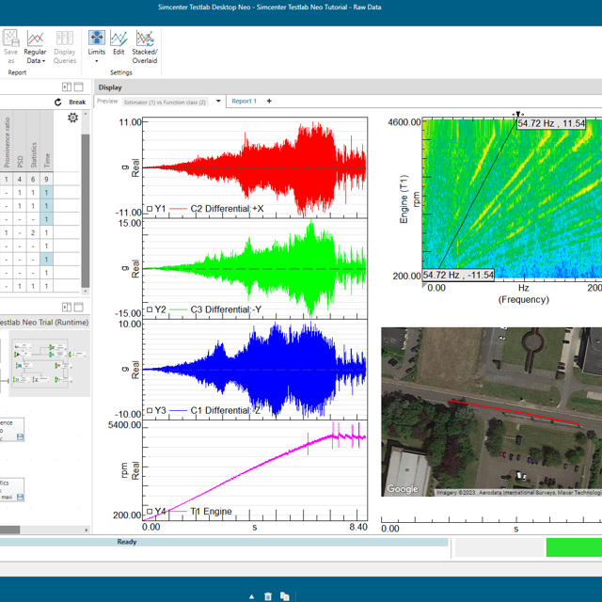Select the C2 Differential:+X legend label
602x602 pixels.
227,209
